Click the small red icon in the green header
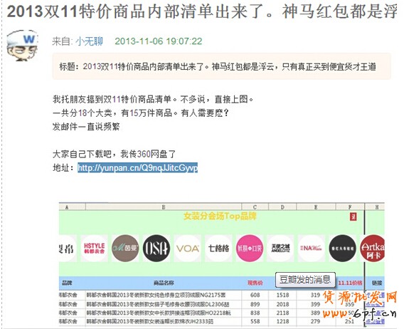 353,216
